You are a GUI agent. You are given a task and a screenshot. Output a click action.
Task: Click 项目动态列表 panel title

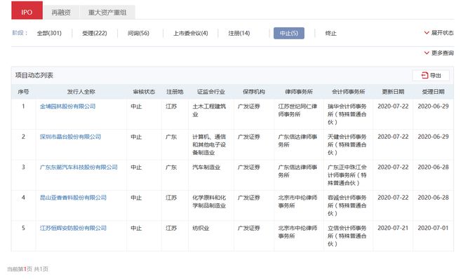click(x=34, y=75)
